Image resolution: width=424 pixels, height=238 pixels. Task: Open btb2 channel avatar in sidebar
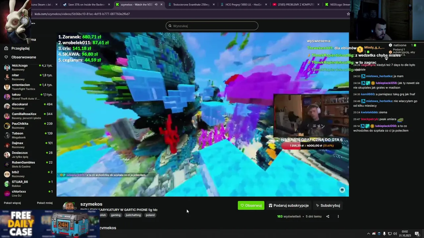tap(7, 174)
